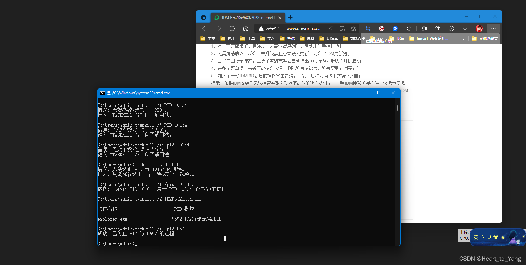The width and height of the screenshot is (526, 265).
Task: Open the 主页 bookmark folder
Action: coord(208,39)
